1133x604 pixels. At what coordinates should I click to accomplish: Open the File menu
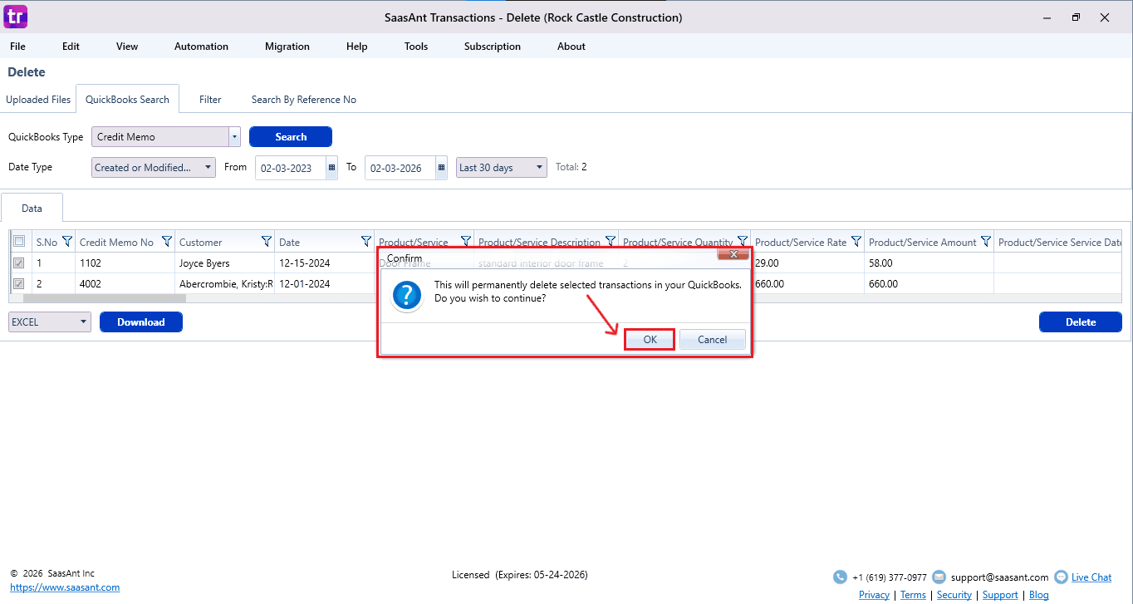click(17, 47)
